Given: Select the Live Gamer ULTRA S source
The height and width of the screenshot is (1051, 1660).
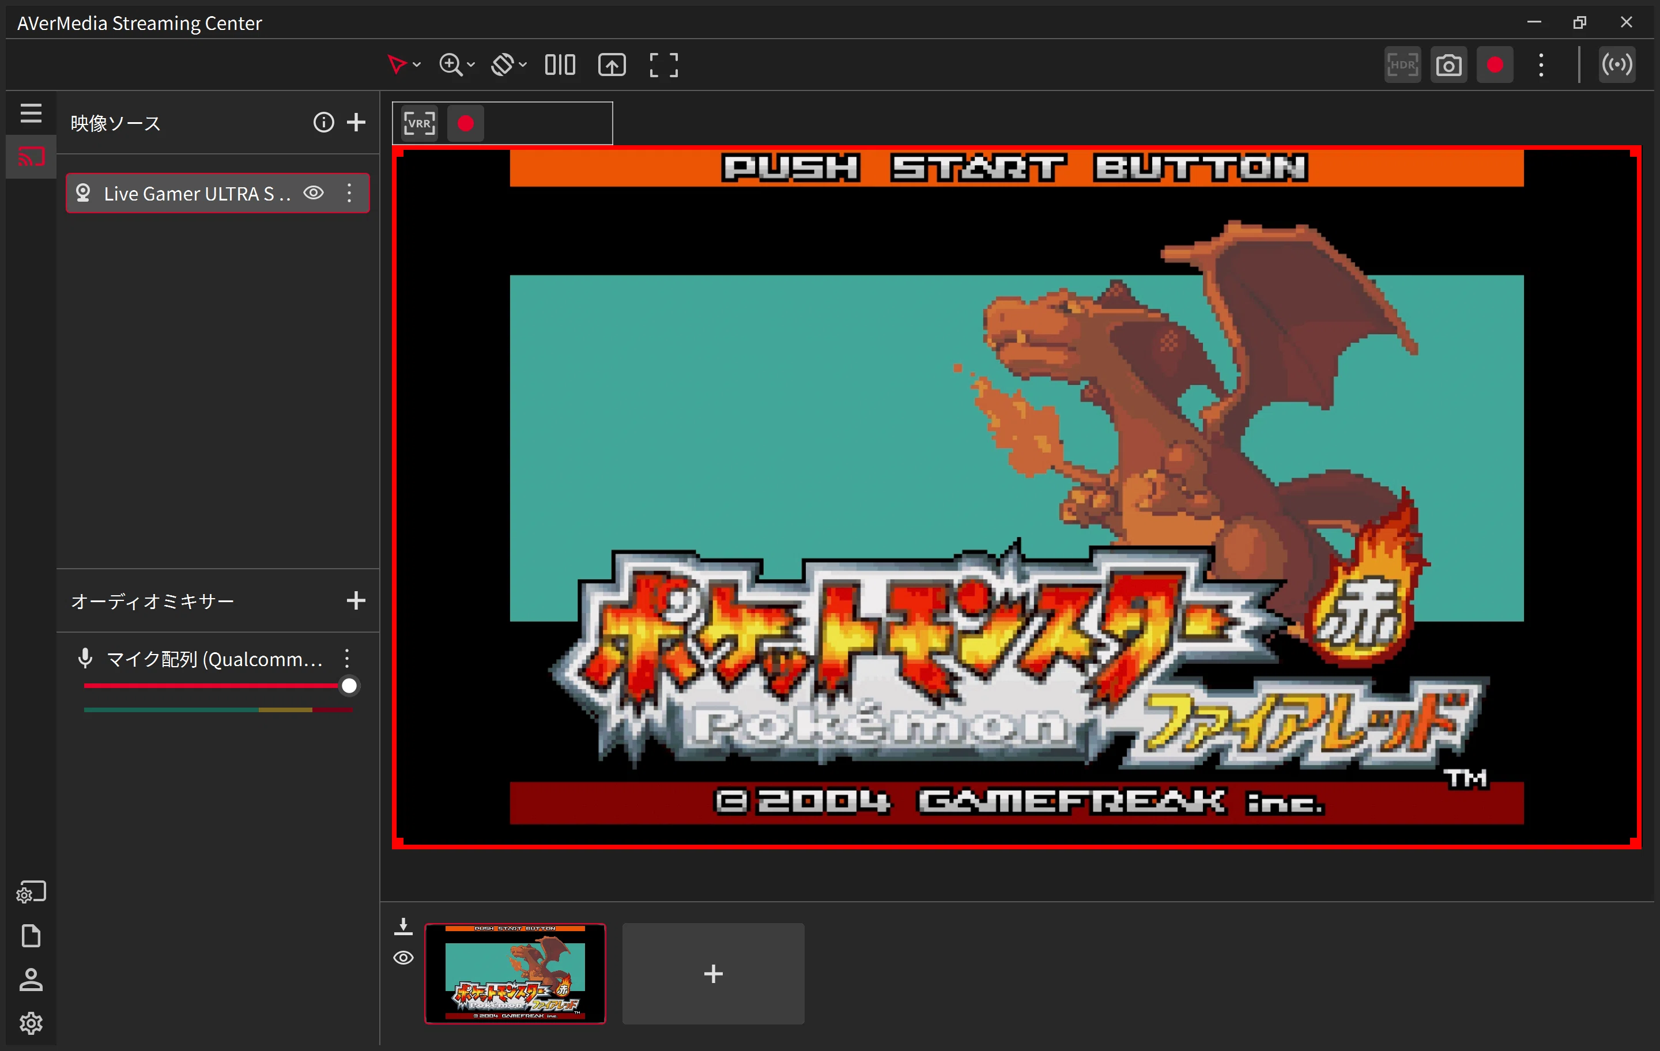Looking at the screenshot, I should pyautogui.click(x=218, y=193).
